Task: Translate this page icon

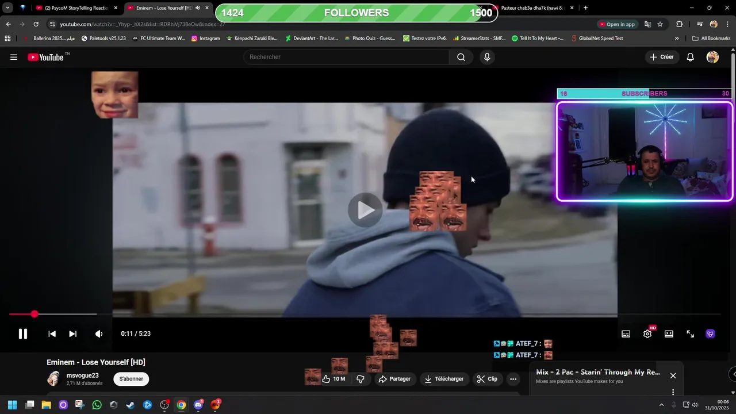Action: click(x=647, y=24)
